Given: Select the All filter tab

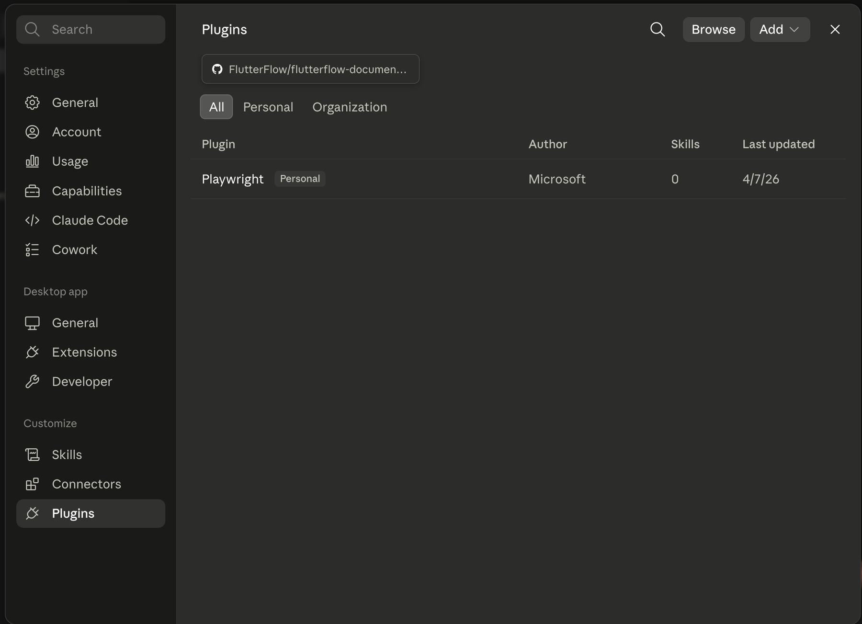Looking at the screenshot, I should 216,107.
